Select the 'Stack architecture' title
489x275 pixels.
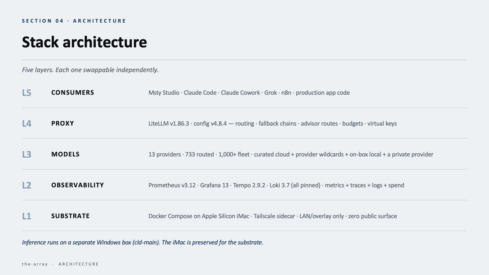click(x=84, y=42)
